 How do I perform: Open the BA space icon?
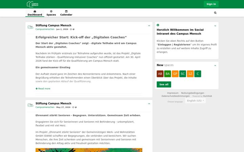click(168, 74)
